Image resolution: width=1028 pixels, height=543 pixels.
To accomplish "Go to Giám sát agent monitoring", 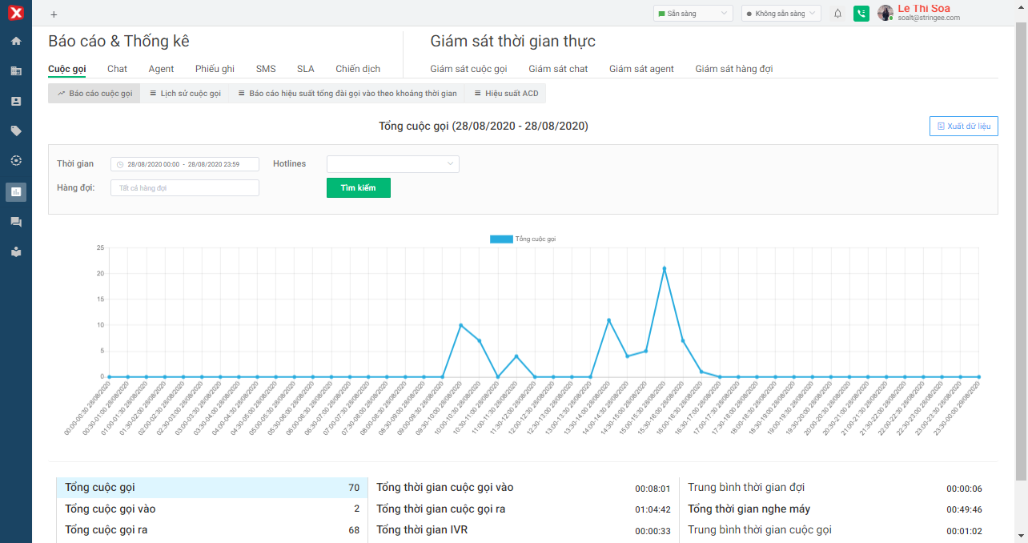I will [x=640, y=69].
